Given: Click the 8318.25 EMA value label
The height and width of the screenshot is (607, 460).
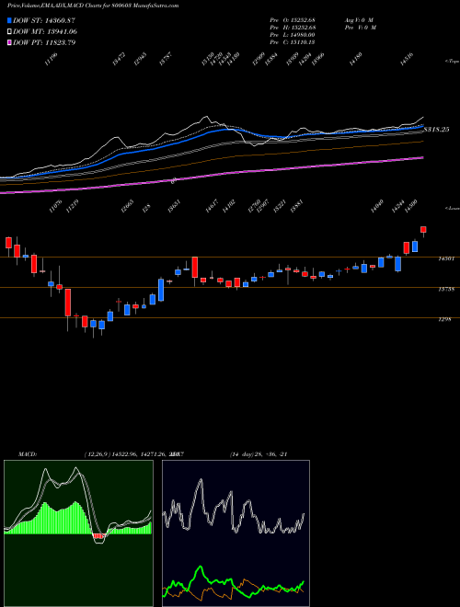Looking at the screenshot, I should [x=437, y=130].
